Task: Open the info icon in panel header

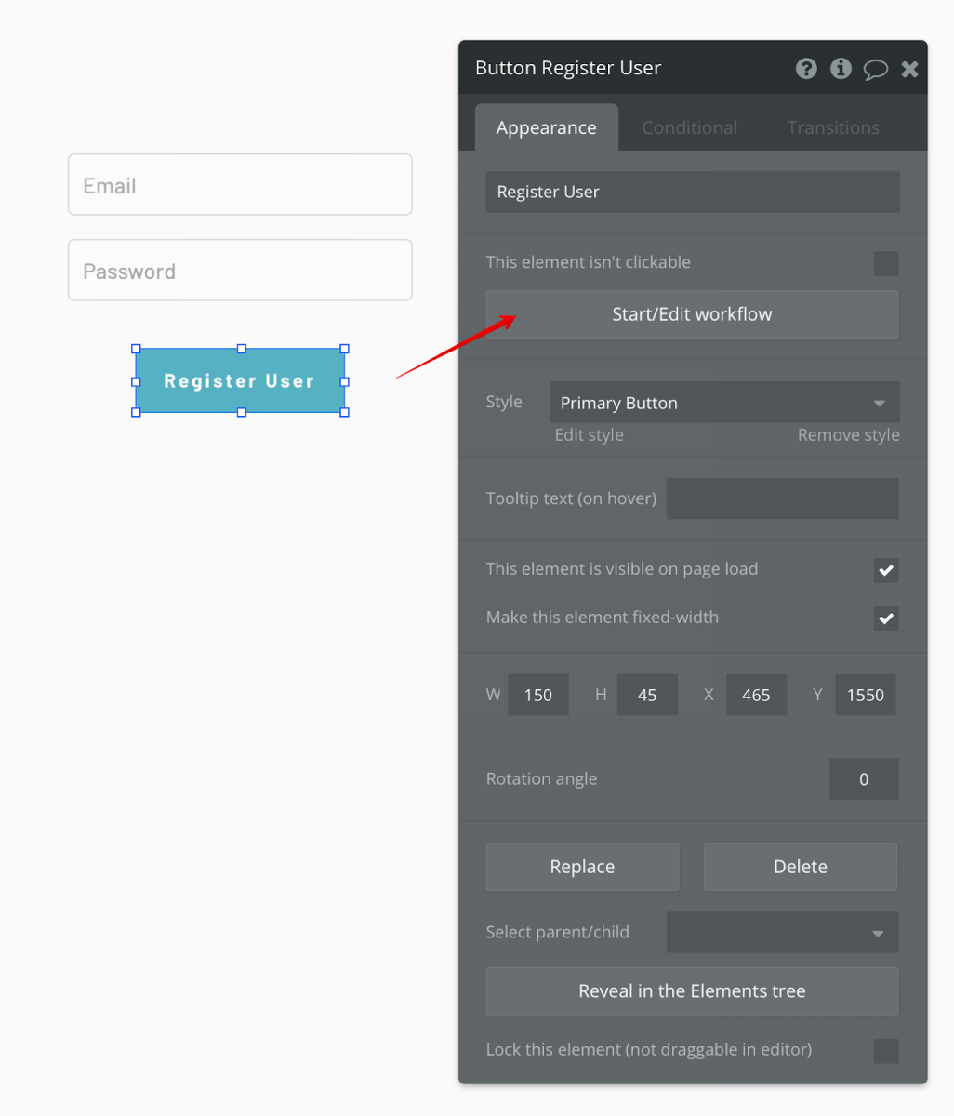Action: click(840, 68)
